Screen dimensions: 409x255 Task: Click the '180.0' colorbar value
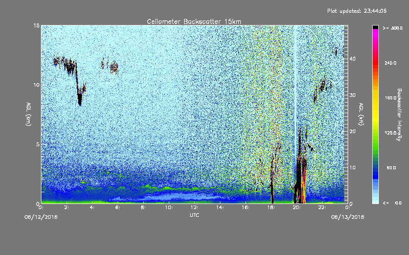pos(391,98)
